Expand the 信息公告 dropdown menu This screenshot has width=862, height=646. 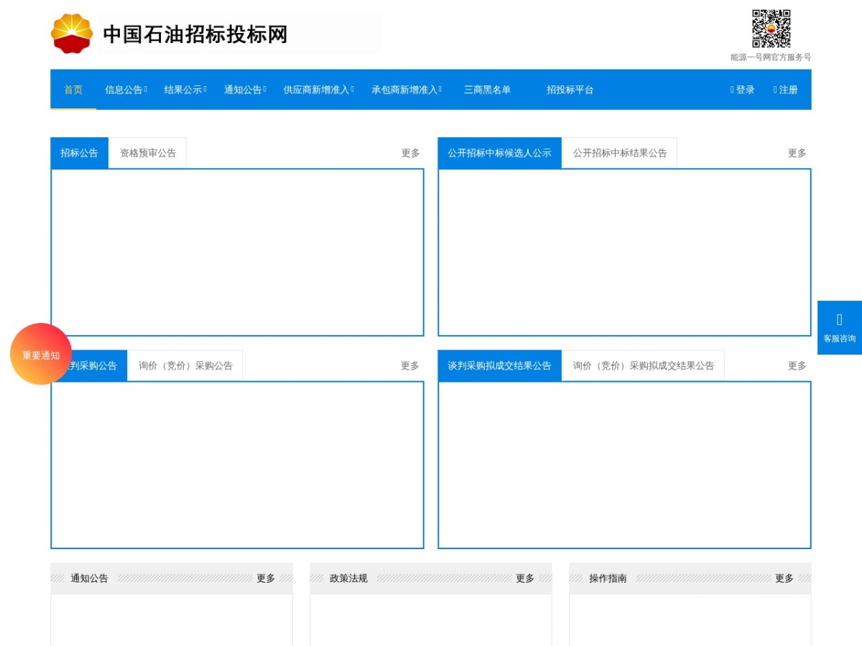[x=126, y=90]
